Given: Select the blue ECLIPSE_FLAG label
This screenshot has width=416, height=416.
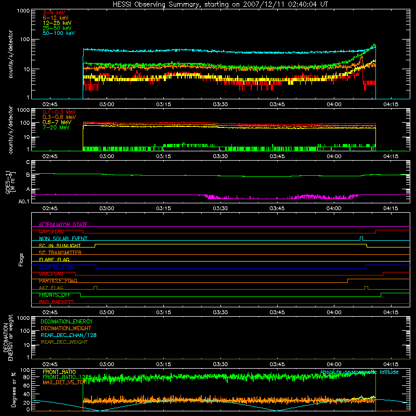Looking at the screenshot, I should point(57,267).
